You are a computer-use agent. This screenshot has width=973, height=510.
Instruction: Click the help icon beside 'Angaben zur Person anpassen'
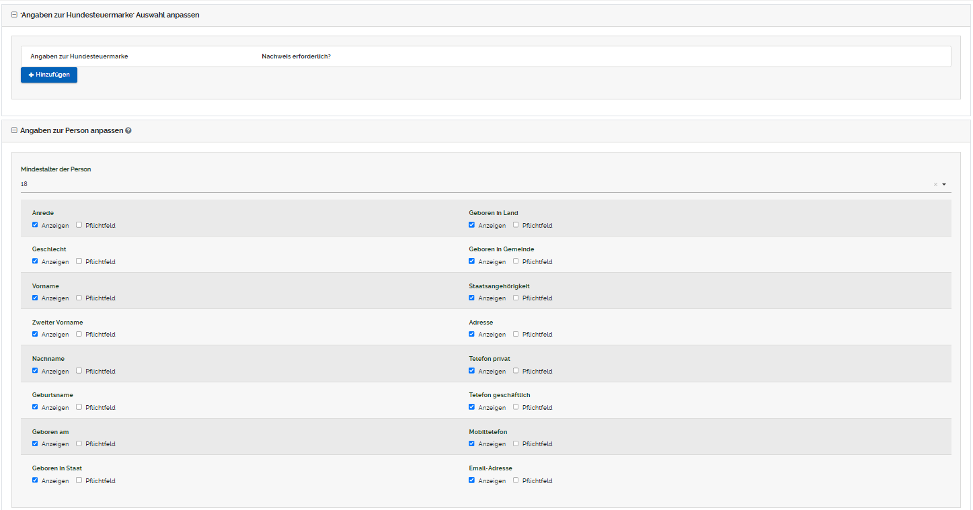click(x=128, y=131)
